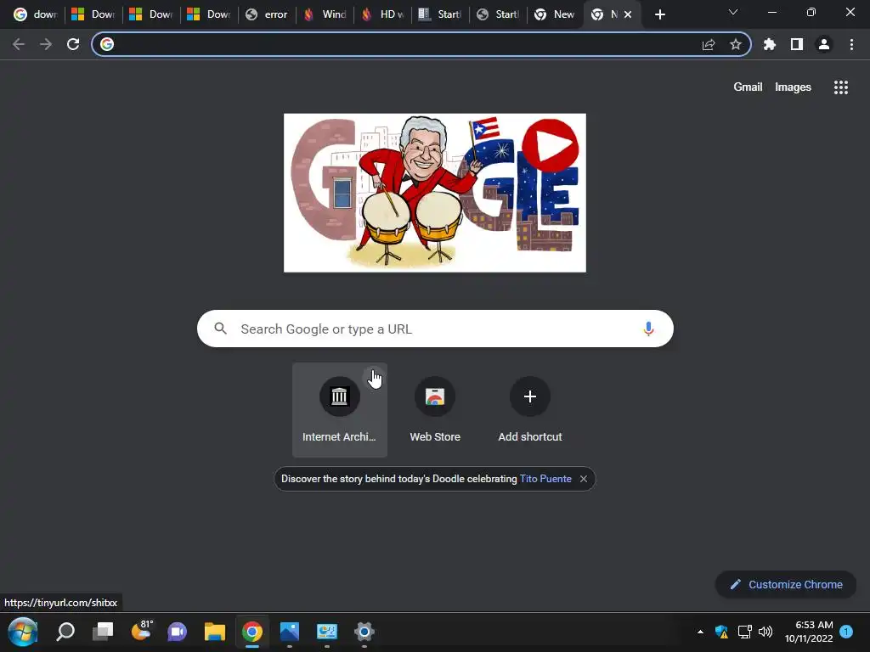Open the Google apps grid
870x652 pixels.
click(x=840, y=87)
